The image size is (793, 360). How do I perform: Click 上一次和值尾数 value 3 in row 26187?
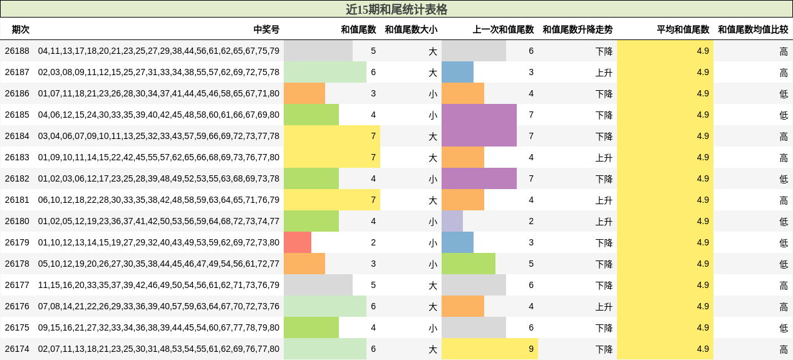pos(531,72)
